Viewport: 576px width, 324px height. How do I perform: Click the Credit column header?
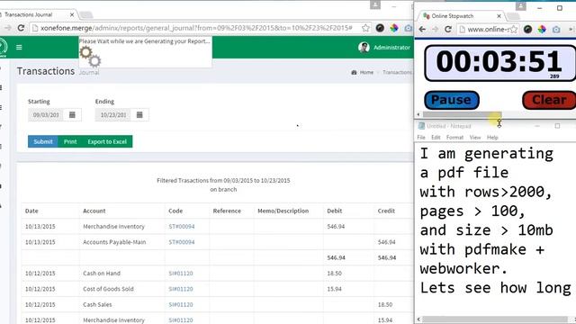click(386, 211)
